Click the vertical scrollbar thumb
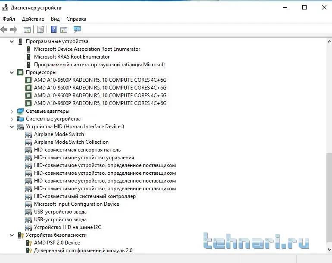Image resolution: width=332 pixels, height=263 pixels. coord(329,198)
